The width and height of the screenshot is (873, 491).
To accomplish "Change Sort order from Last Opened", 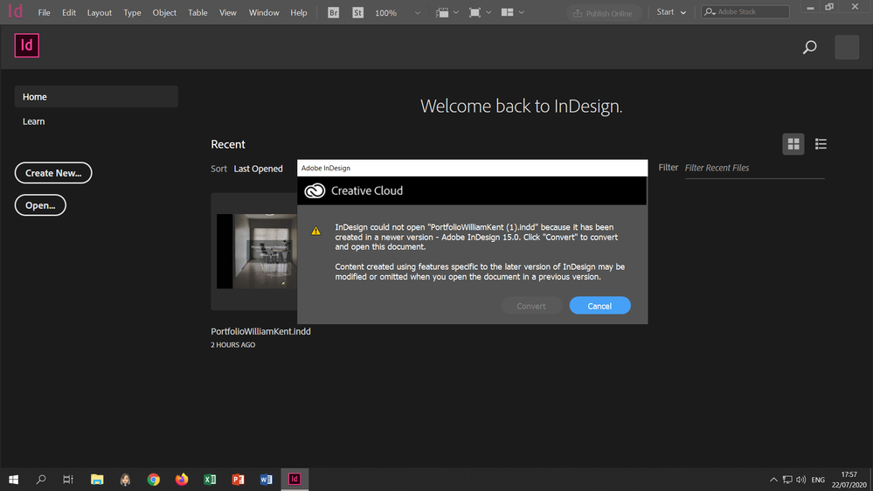I will 258,169.
